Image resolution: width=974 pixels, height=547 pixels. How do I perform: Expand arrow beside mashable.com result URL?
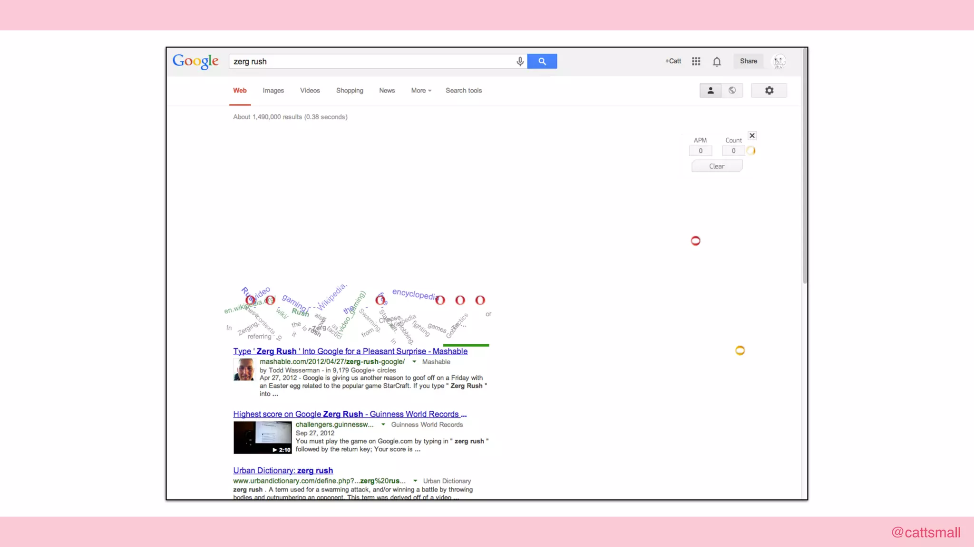(x=414, y=362)
